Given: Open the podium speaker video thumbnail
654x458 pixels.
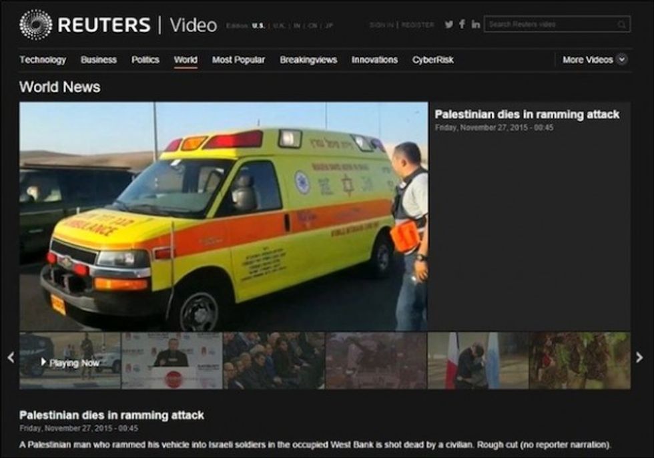Looking at the screenshot, I should [x=172, y=361].
